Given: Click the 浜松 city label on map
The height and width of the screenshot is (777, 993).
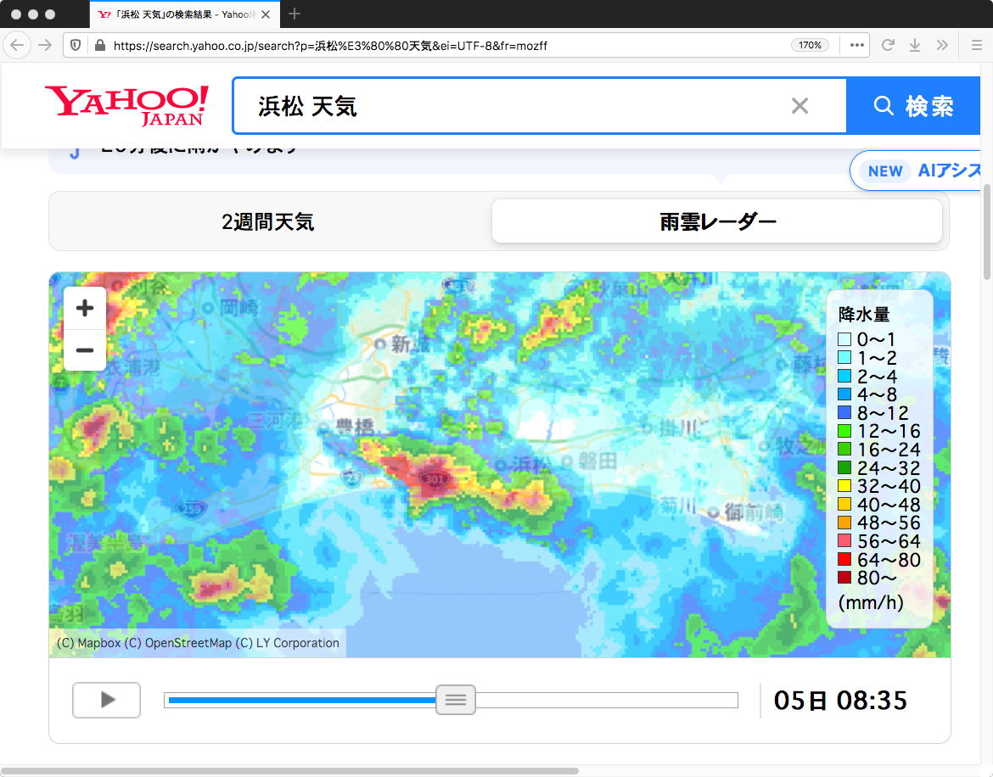Looking at the screenshot, I should click(x=530, y=465).
